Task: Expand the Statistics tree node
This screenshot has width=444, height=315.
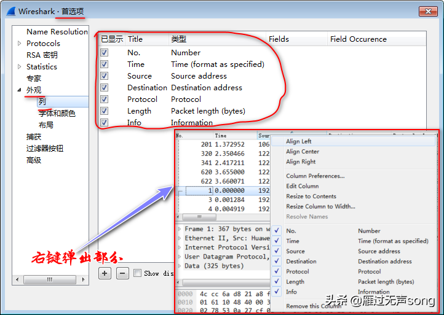Action: coord(19,67)
